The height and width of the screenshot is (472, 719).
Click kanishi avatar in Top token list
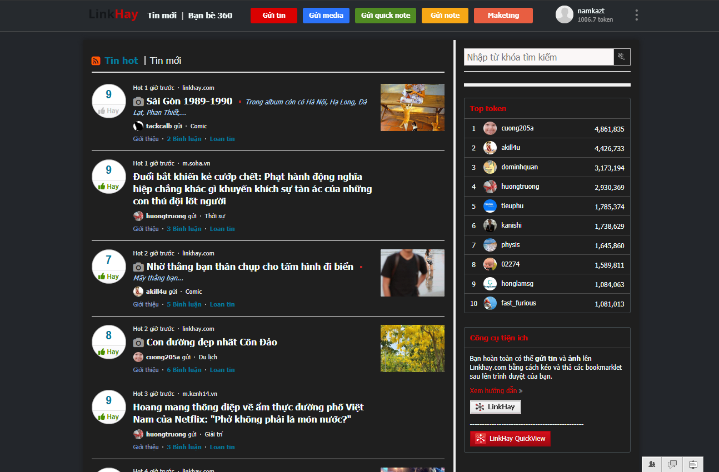(x=490, y=225)
